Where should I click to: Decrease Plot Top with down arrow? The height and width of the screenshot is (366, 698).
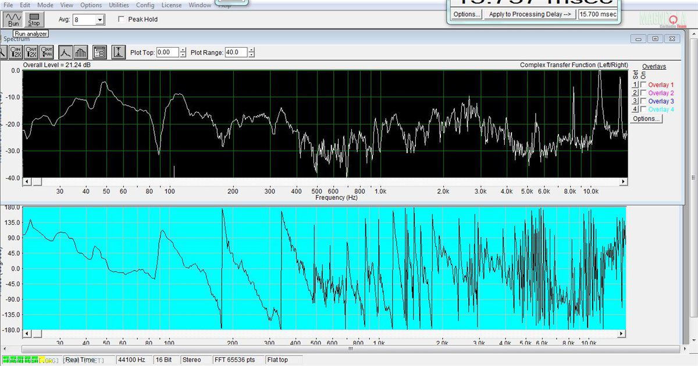pos(183,55)
